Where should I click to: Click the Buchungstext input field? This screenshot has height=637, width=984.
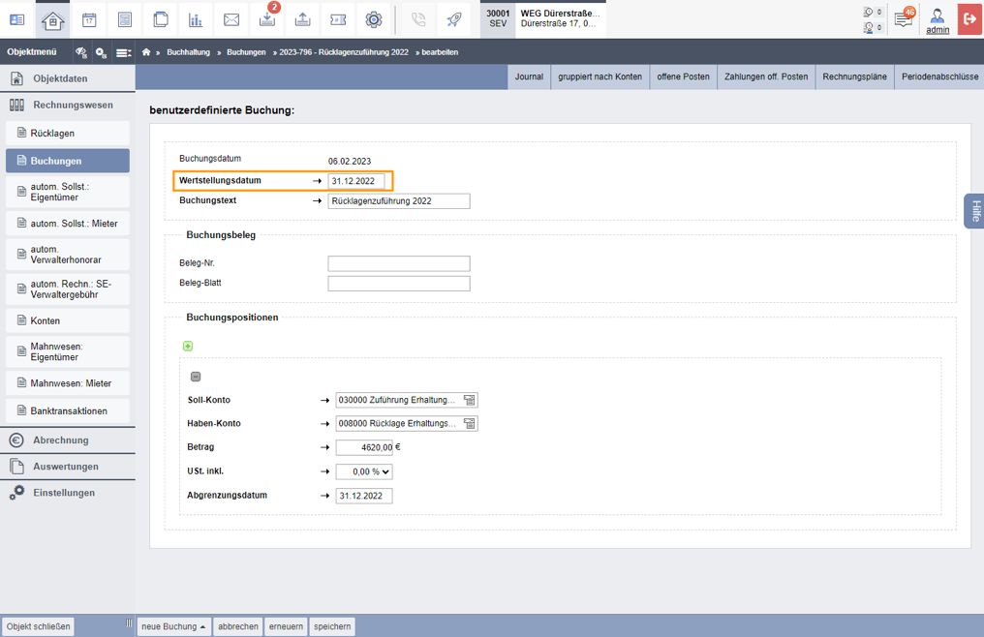(398, 200)
